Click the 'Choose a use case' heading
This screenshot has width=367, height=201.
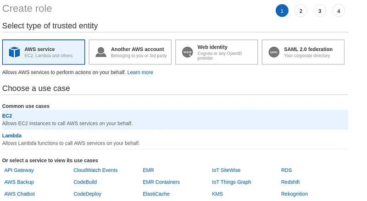coord(36,88)
